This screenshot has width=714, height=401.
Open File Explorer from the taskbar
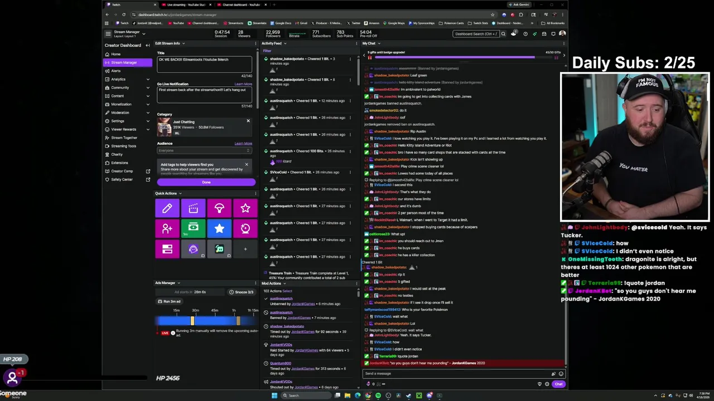(347, 395)
